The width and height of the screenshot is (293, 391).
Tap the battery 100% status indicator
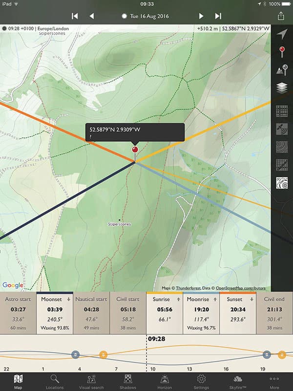[279, 4]
